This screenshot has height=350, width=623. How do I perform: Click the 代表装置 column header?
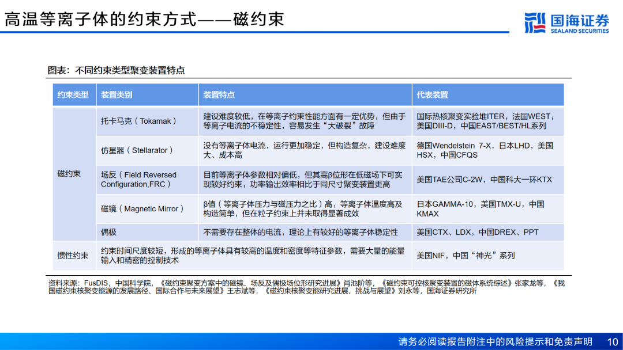[x=488, y=95]
